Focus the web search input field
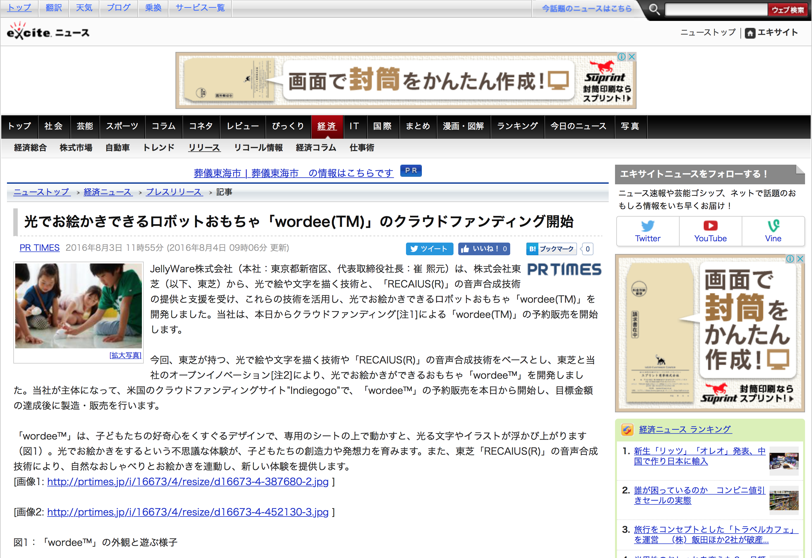 [716, 10]
